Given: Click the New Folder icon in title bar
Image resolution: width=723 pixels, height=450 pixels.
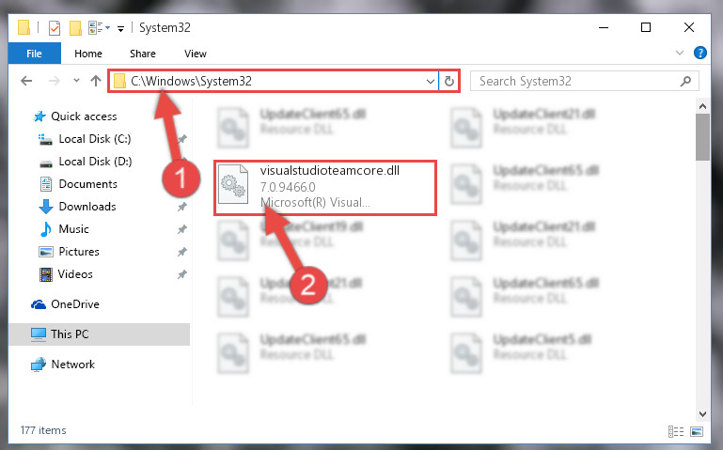Looking at the screenshot, I should (75, 28).
